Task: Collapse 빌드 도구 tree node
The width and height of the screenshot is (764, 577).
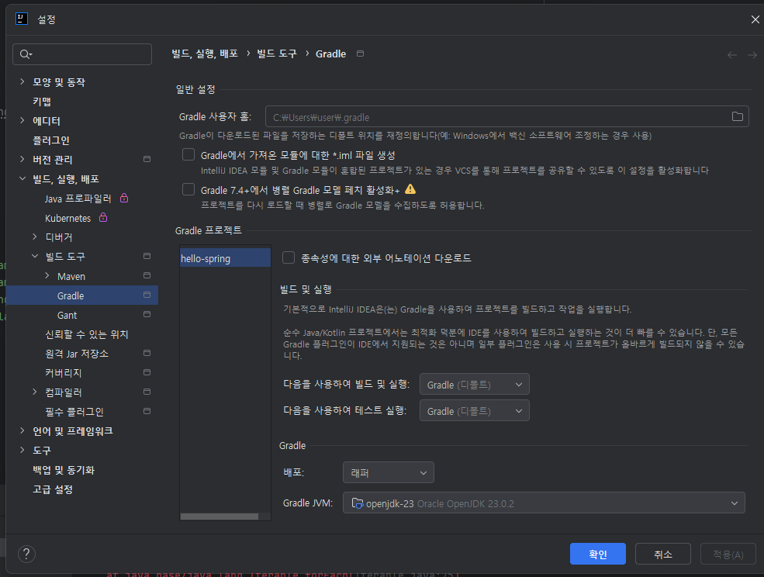Action: tap(35, 256)
